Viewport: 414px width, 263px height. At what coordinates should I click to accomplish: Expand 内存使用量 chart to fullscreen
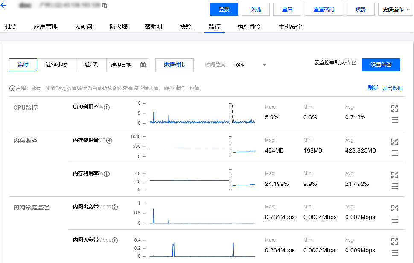point(394,142)
